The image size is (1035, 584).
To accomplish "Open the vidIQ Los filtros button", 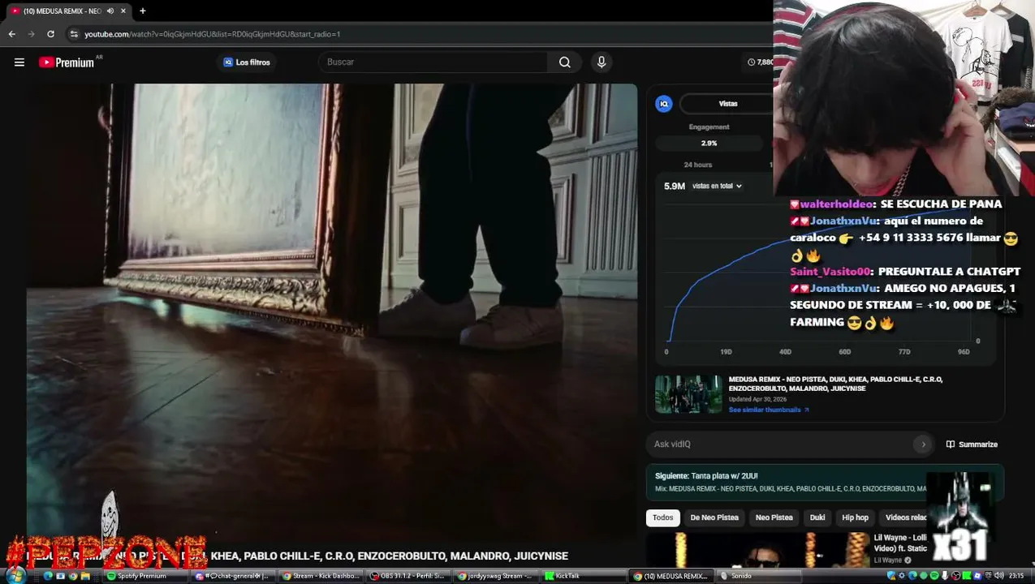I will click(247, 62).
